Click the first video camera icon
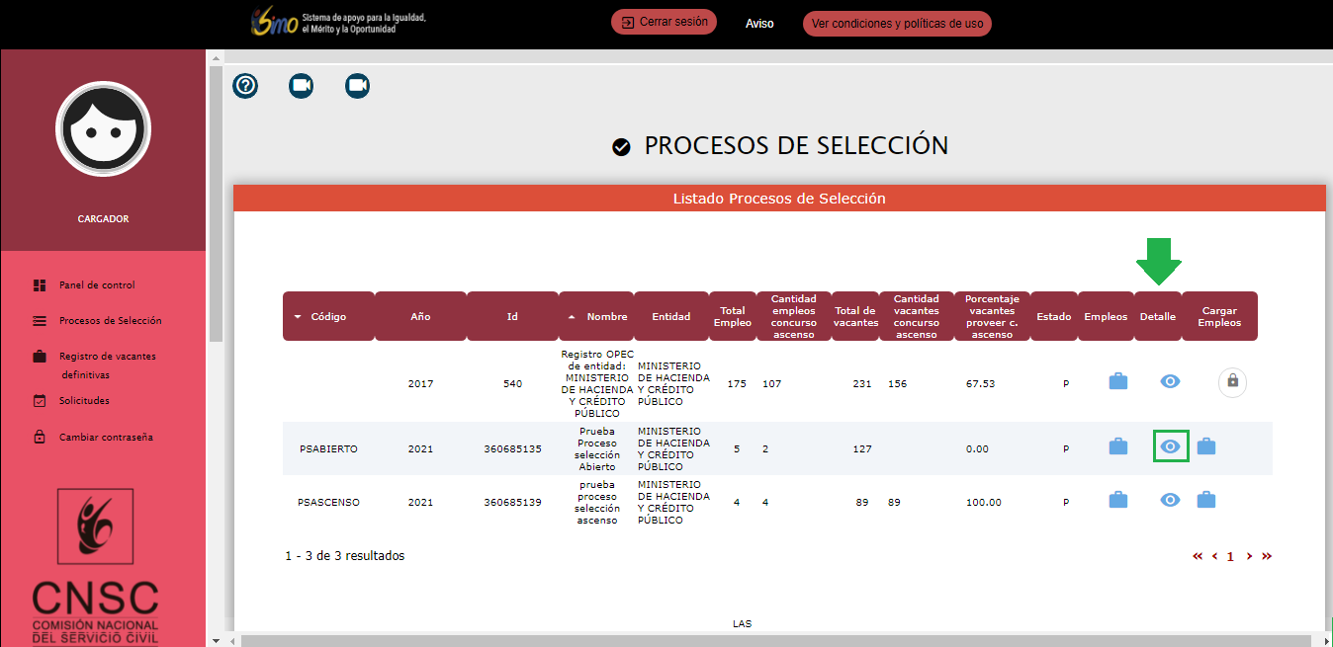The height and width of the screenshot is (647, 1333). [x=301, y=86]
